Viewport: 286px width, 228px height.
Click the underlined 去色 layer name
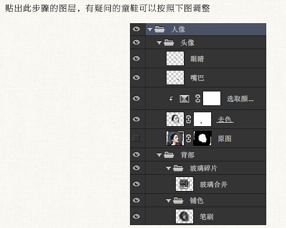point(225,119)
